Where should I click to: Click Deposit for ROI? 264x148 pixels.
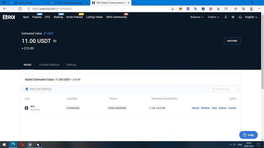point(195,108)
